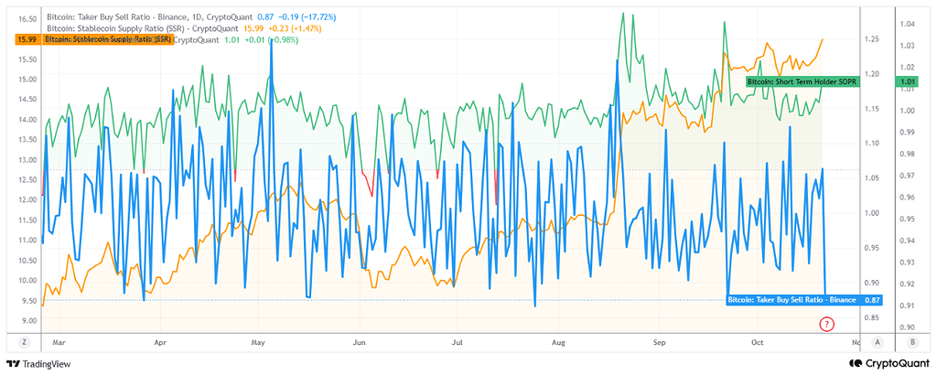This screenshot has width=937, height=375.
Task: Click the +0.23 (+1.47%) change value
Action: click(x=297, y=28)
